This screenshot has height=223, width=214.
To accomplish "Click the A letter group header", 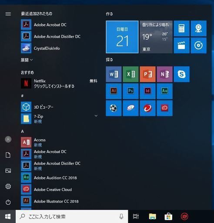I will [22, 132].
